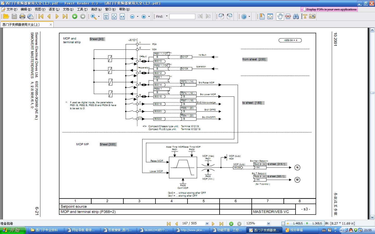The image size is (375, 234).
Task: Expand the Find options dropdown arrow
Action: click(167, 16)
